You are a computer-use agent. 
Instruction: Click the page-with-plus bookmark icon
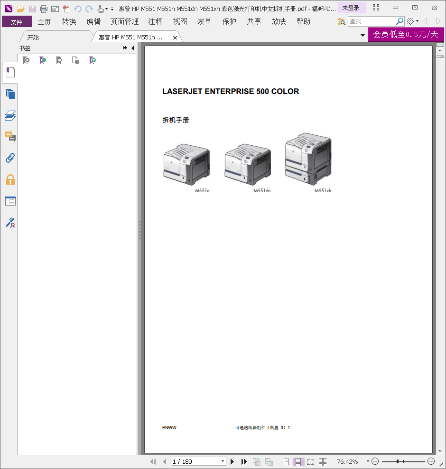tap(75, 60)
